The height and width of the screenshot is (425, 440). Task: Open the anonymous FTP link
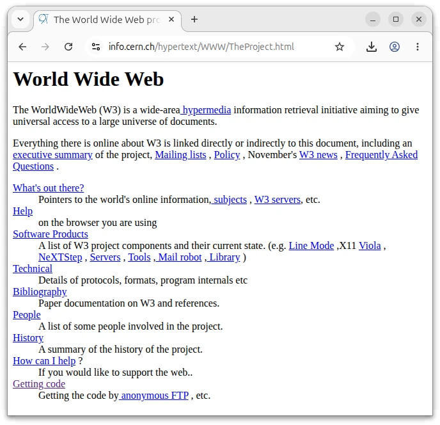coord(153,395)
